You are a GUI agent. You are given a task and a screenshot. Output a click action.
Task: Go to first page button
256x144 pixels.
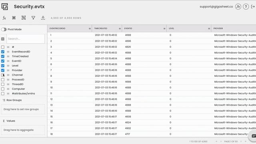216,141
